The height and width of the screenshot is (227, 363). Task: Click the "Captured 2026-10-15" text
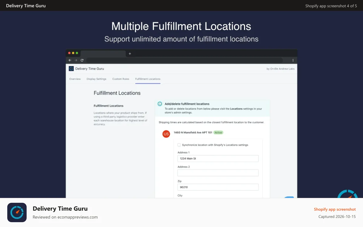click(x=337, y=217)
